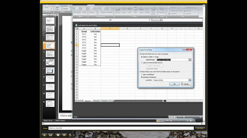Click the crown icon in recorder bar
This screenshot has width=247, height=138.
coord(44,135)
